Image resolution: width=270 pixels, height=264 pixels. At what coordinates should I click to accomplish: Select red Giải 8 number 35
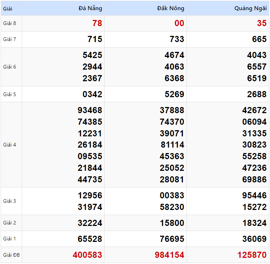point(262,24)
